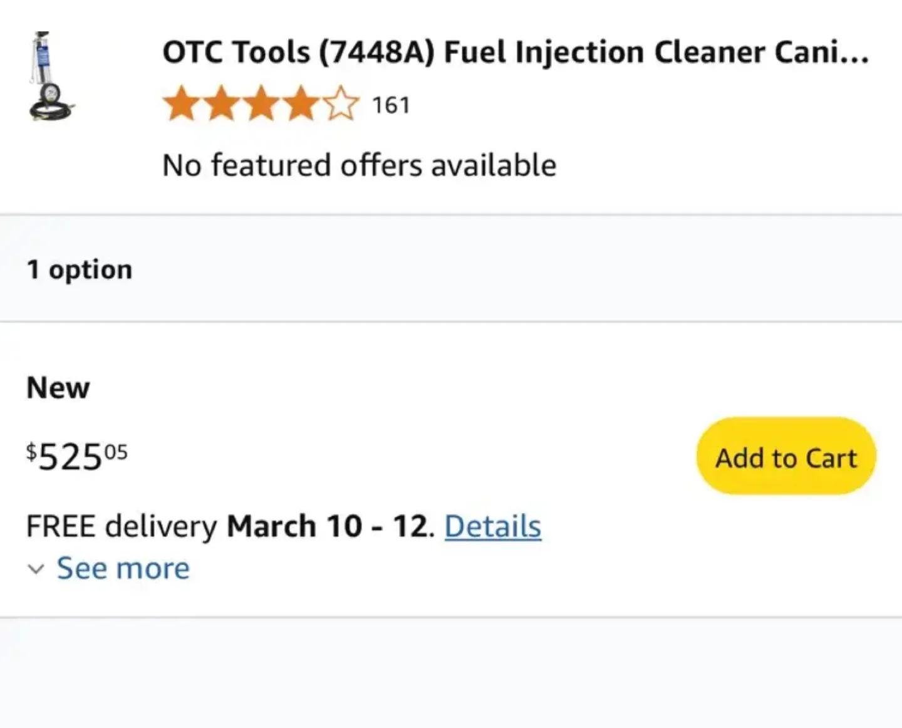Click the chevron next to See more

pos(35,569)
